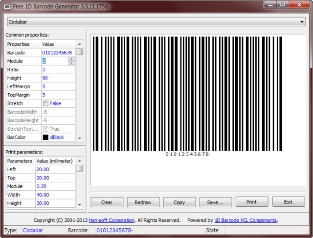Click the Exit button
The width and height of the screenshot is (313, 238).
(x=289, y=202)
